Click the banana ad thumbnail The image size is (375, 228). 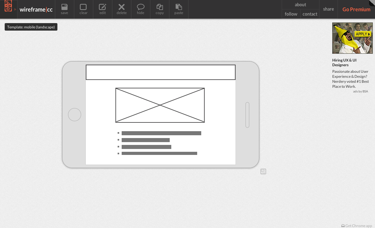tap(352, 38)
